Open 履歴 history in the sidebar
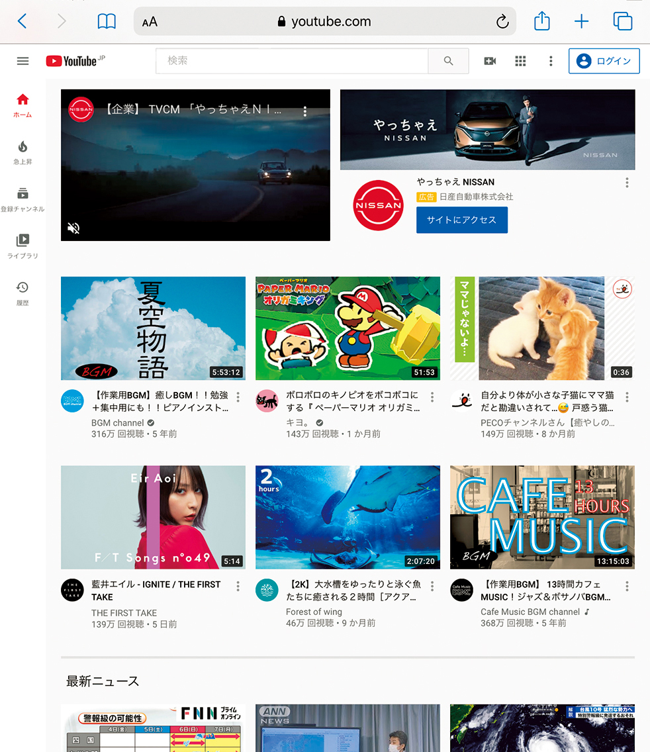This screenshot has height=752, width=650. pos(23,293)
